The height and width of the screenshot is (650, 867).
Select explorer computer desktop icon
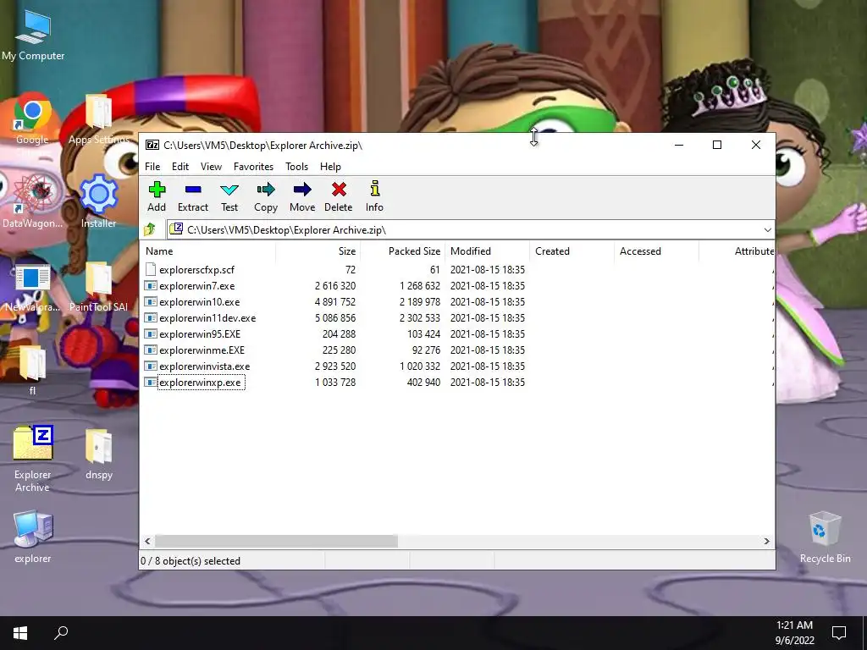click(33, 537)
